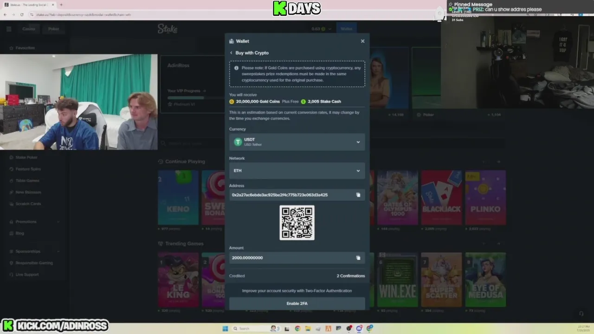Open the Plinko game tile
Screen dimensions: 594x334
485,198
